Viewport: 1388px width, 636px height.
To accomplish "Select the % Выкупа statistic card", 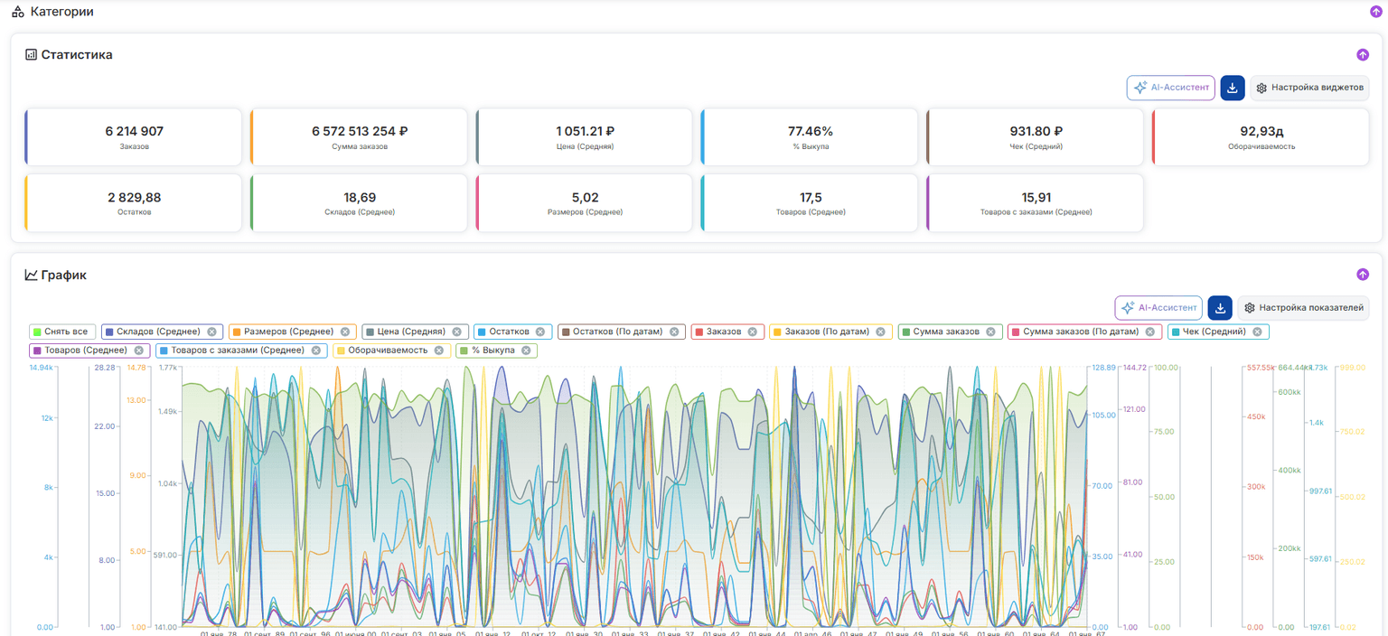I will [810, 137].
